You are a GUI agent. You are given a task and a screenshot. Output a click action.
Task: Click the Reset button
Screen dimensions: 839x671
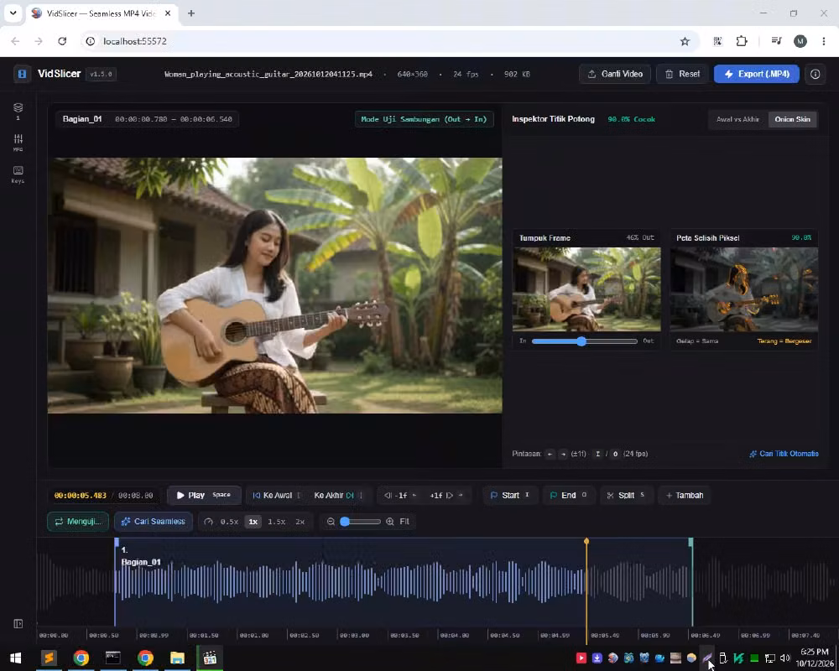682,74
